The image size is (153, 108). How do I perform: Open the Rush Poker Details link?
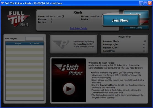click(78, 28)
